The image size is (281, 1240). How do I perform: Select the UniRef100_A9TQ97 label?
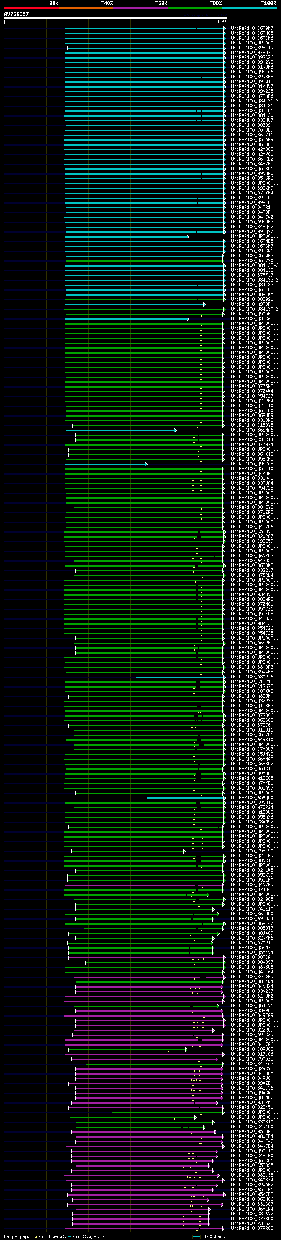[x=252, y=231]
